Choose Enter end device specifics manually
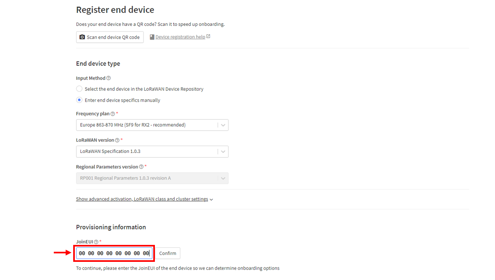This screenshot has width=495, height=280. pos(79,100)
